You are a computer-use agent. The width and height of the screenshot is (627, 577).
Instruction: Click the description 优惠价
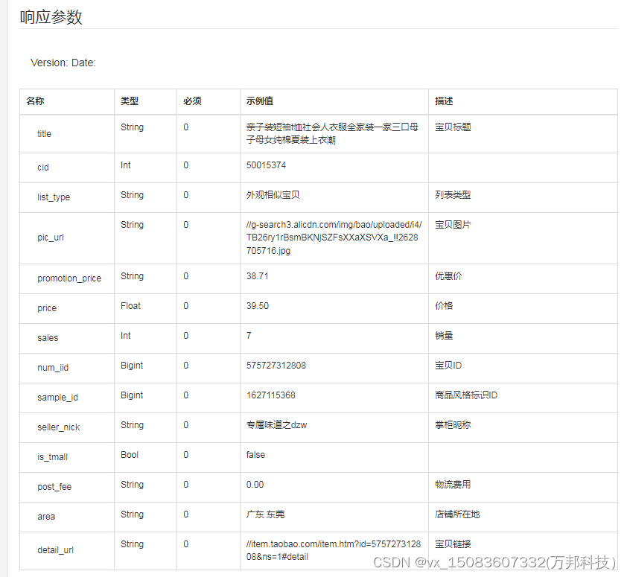(448, 276)
